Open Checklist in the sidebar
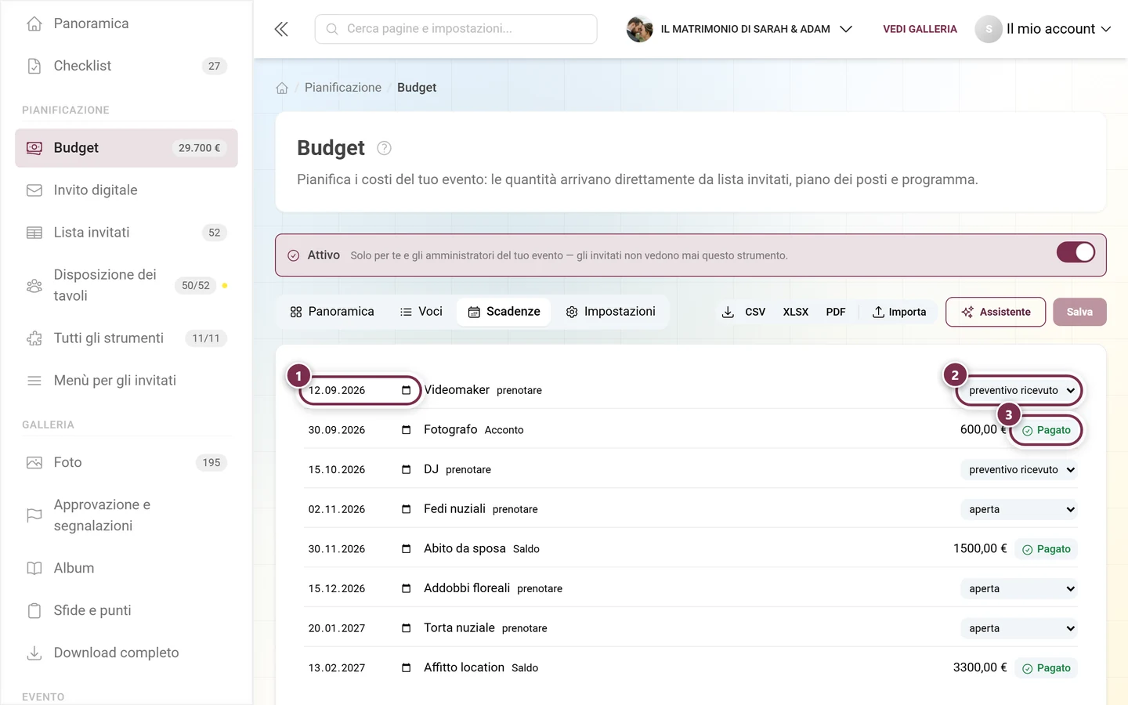1128x705 pixels. (126, 66)
